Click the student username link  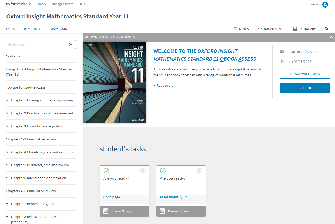316,4
